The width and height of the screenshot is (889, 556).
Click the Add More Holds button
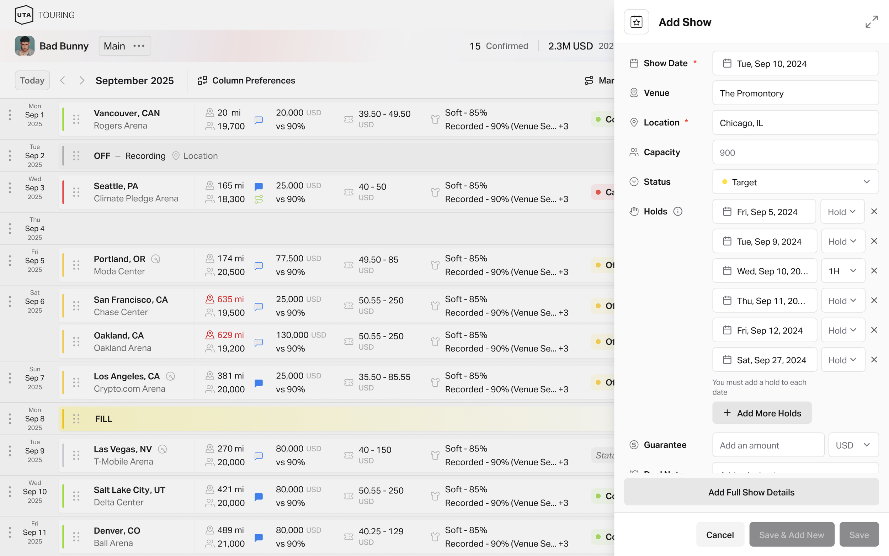click(x=761, y=413)
